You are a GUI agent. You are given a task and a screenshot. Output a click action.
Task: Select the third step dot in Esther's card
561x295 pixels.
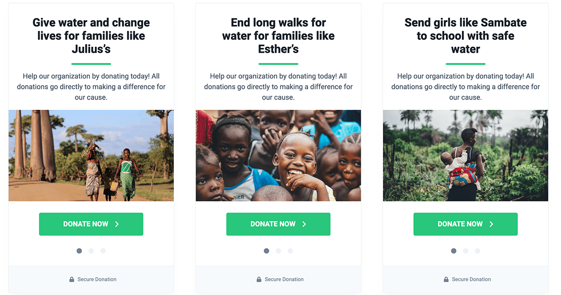290,251
